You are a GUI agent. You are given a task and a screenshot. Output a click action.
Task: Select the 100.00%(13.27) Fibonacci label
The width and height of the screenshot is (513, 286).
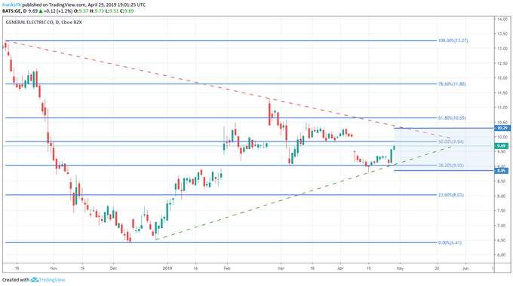453,41
